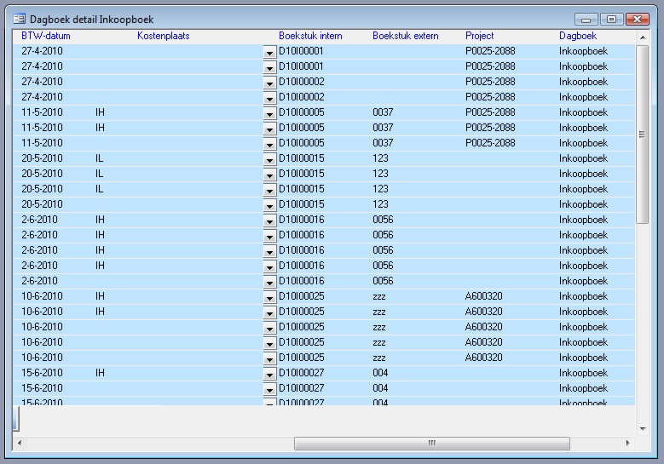Screen dimensions: 664x464
Task: Select 0037 in the first 11-5-2010 row
Action: pos(383,112)
